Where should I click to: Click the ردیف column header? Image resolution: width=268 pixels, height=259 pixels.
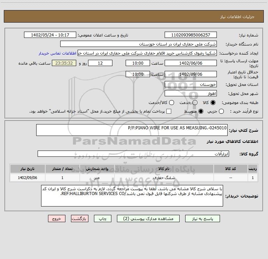coord(253,169)
